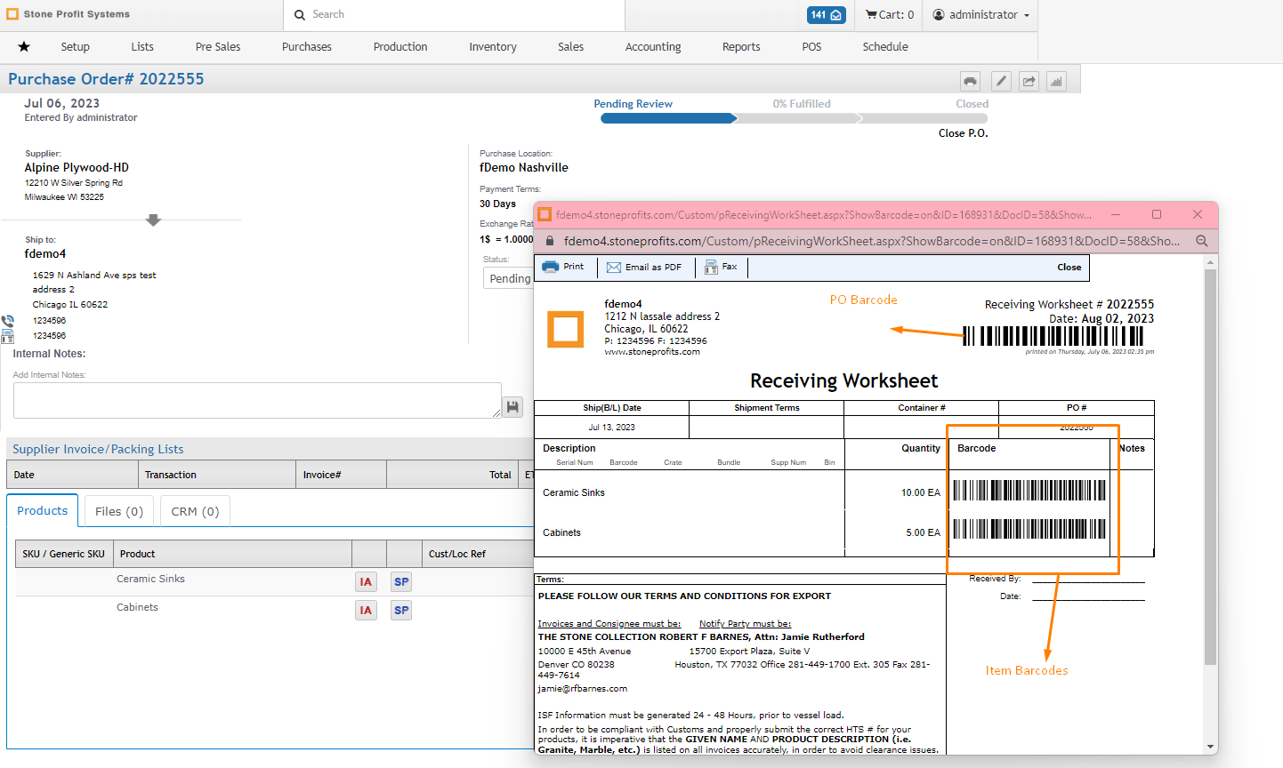Viewport: 1283px width, 768px height.
Task: Click scroll down arrow in worksheet popup
Action: click(1210, 747)
